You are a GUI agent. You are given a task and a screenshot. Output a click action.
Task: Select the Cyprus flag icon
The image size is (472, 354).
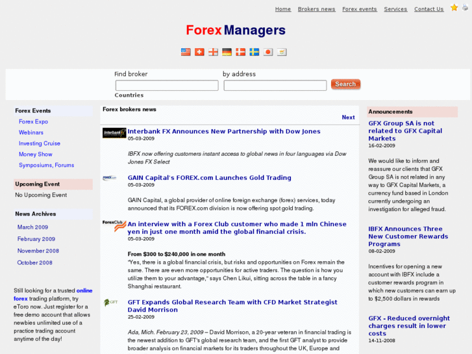click(x=282, y=52)
